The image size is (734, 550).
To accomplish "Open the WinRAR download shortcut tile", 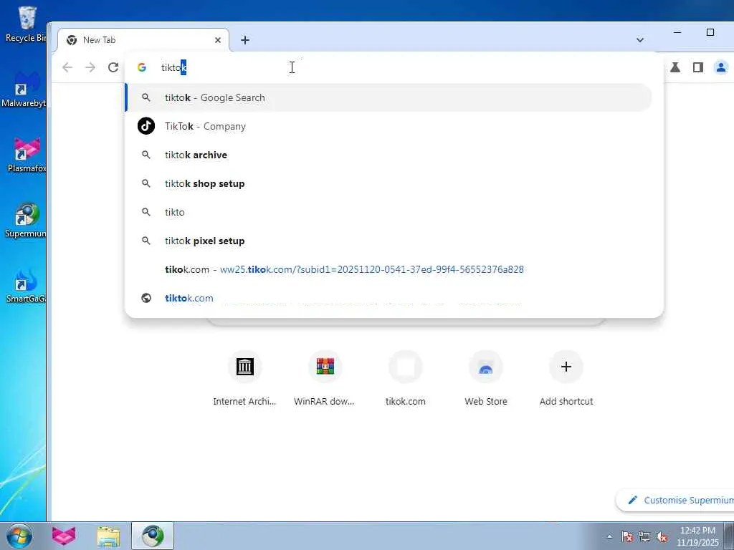I will pyautogui.click(x=325, y=378).
